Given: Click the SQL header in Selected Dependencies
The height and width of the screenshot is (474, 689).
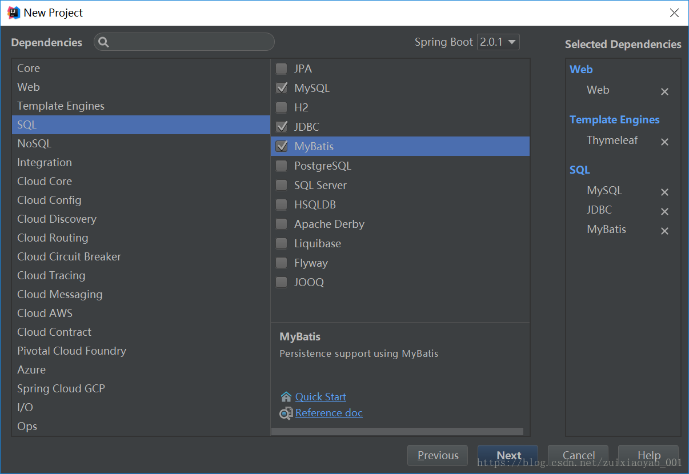Looking at the screenshot, I should 580,170.
